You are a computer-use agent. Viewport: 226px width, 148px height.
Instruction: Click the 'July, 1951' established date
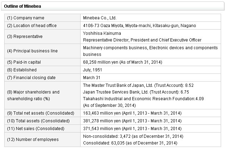click(x=92, y=70)
